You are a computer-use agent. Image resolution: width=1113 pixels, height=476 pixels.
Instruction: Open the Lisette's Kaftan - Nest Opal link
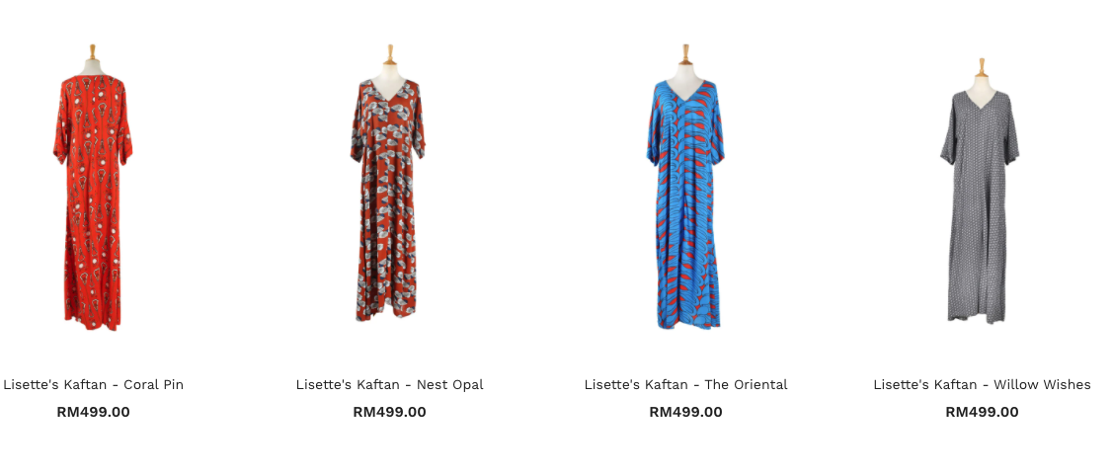pyautogui.click(x=390, y=384)
